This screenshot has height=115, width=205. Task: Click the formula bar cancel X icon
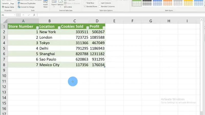[x=23, y=15]
